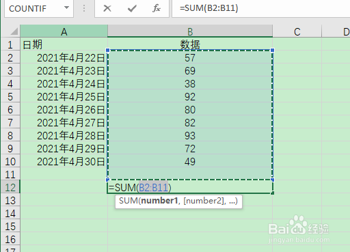
Task: Click into the formula bar text =SUM(B2:B11)
Action: [208, 8]
